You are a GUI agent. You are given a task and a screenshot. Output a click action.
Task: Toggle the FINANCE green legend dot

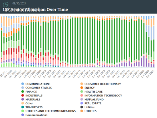pyautogui.click(x=23, y=91)
